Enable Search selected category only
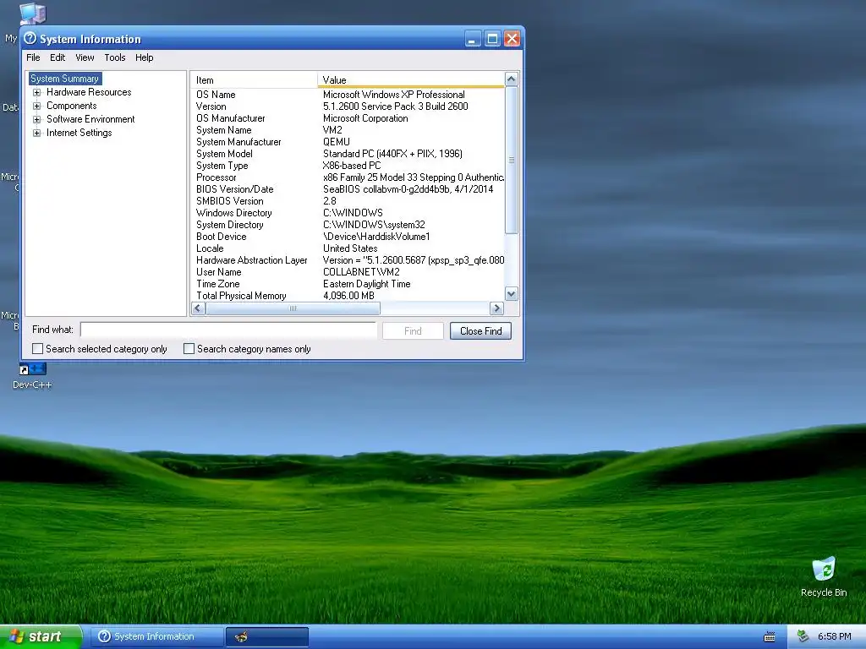The width and height of the screenshot is (866, 649). (37, 349)
